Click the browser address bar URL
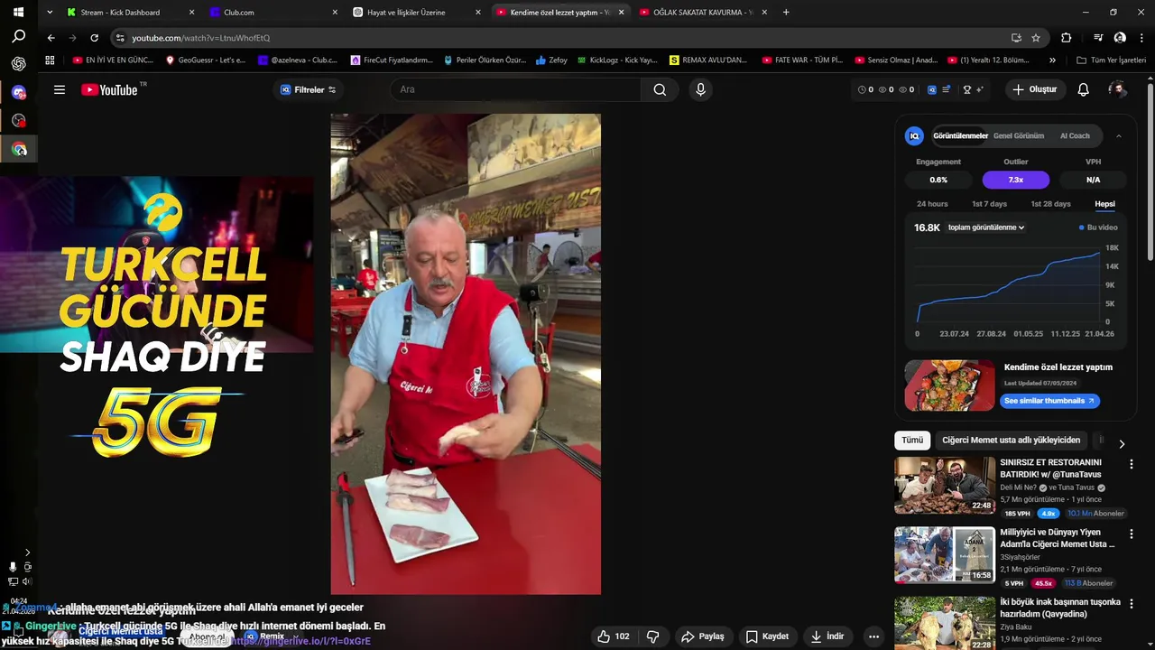This screenshot has width=1155, height=650. [200, 38]
